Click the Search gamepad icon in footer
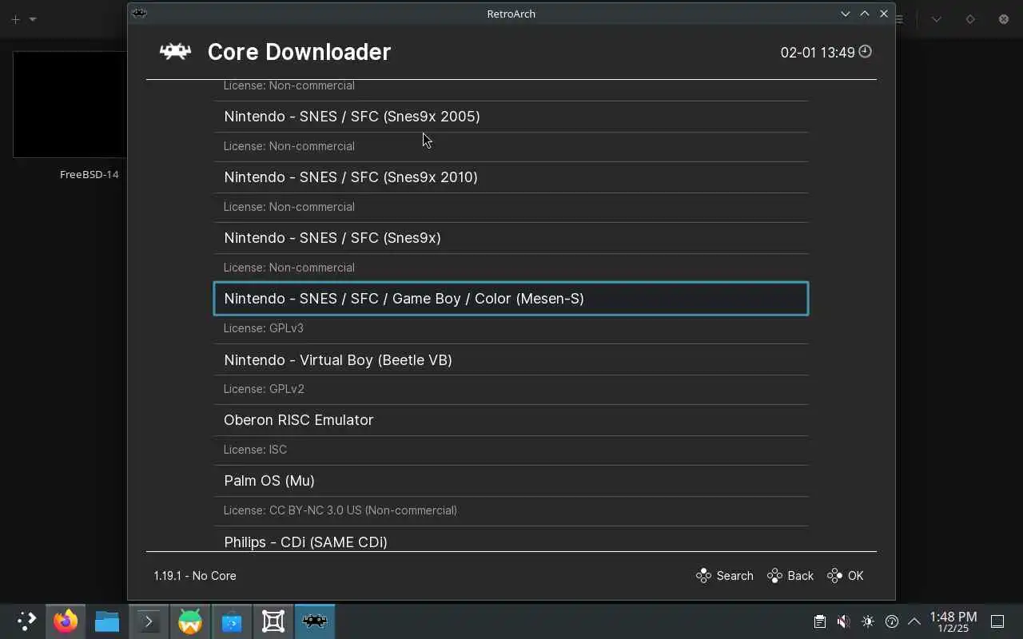Image resolution: width=1023 pixels, height=639 pixels. (x=703, y=576)
